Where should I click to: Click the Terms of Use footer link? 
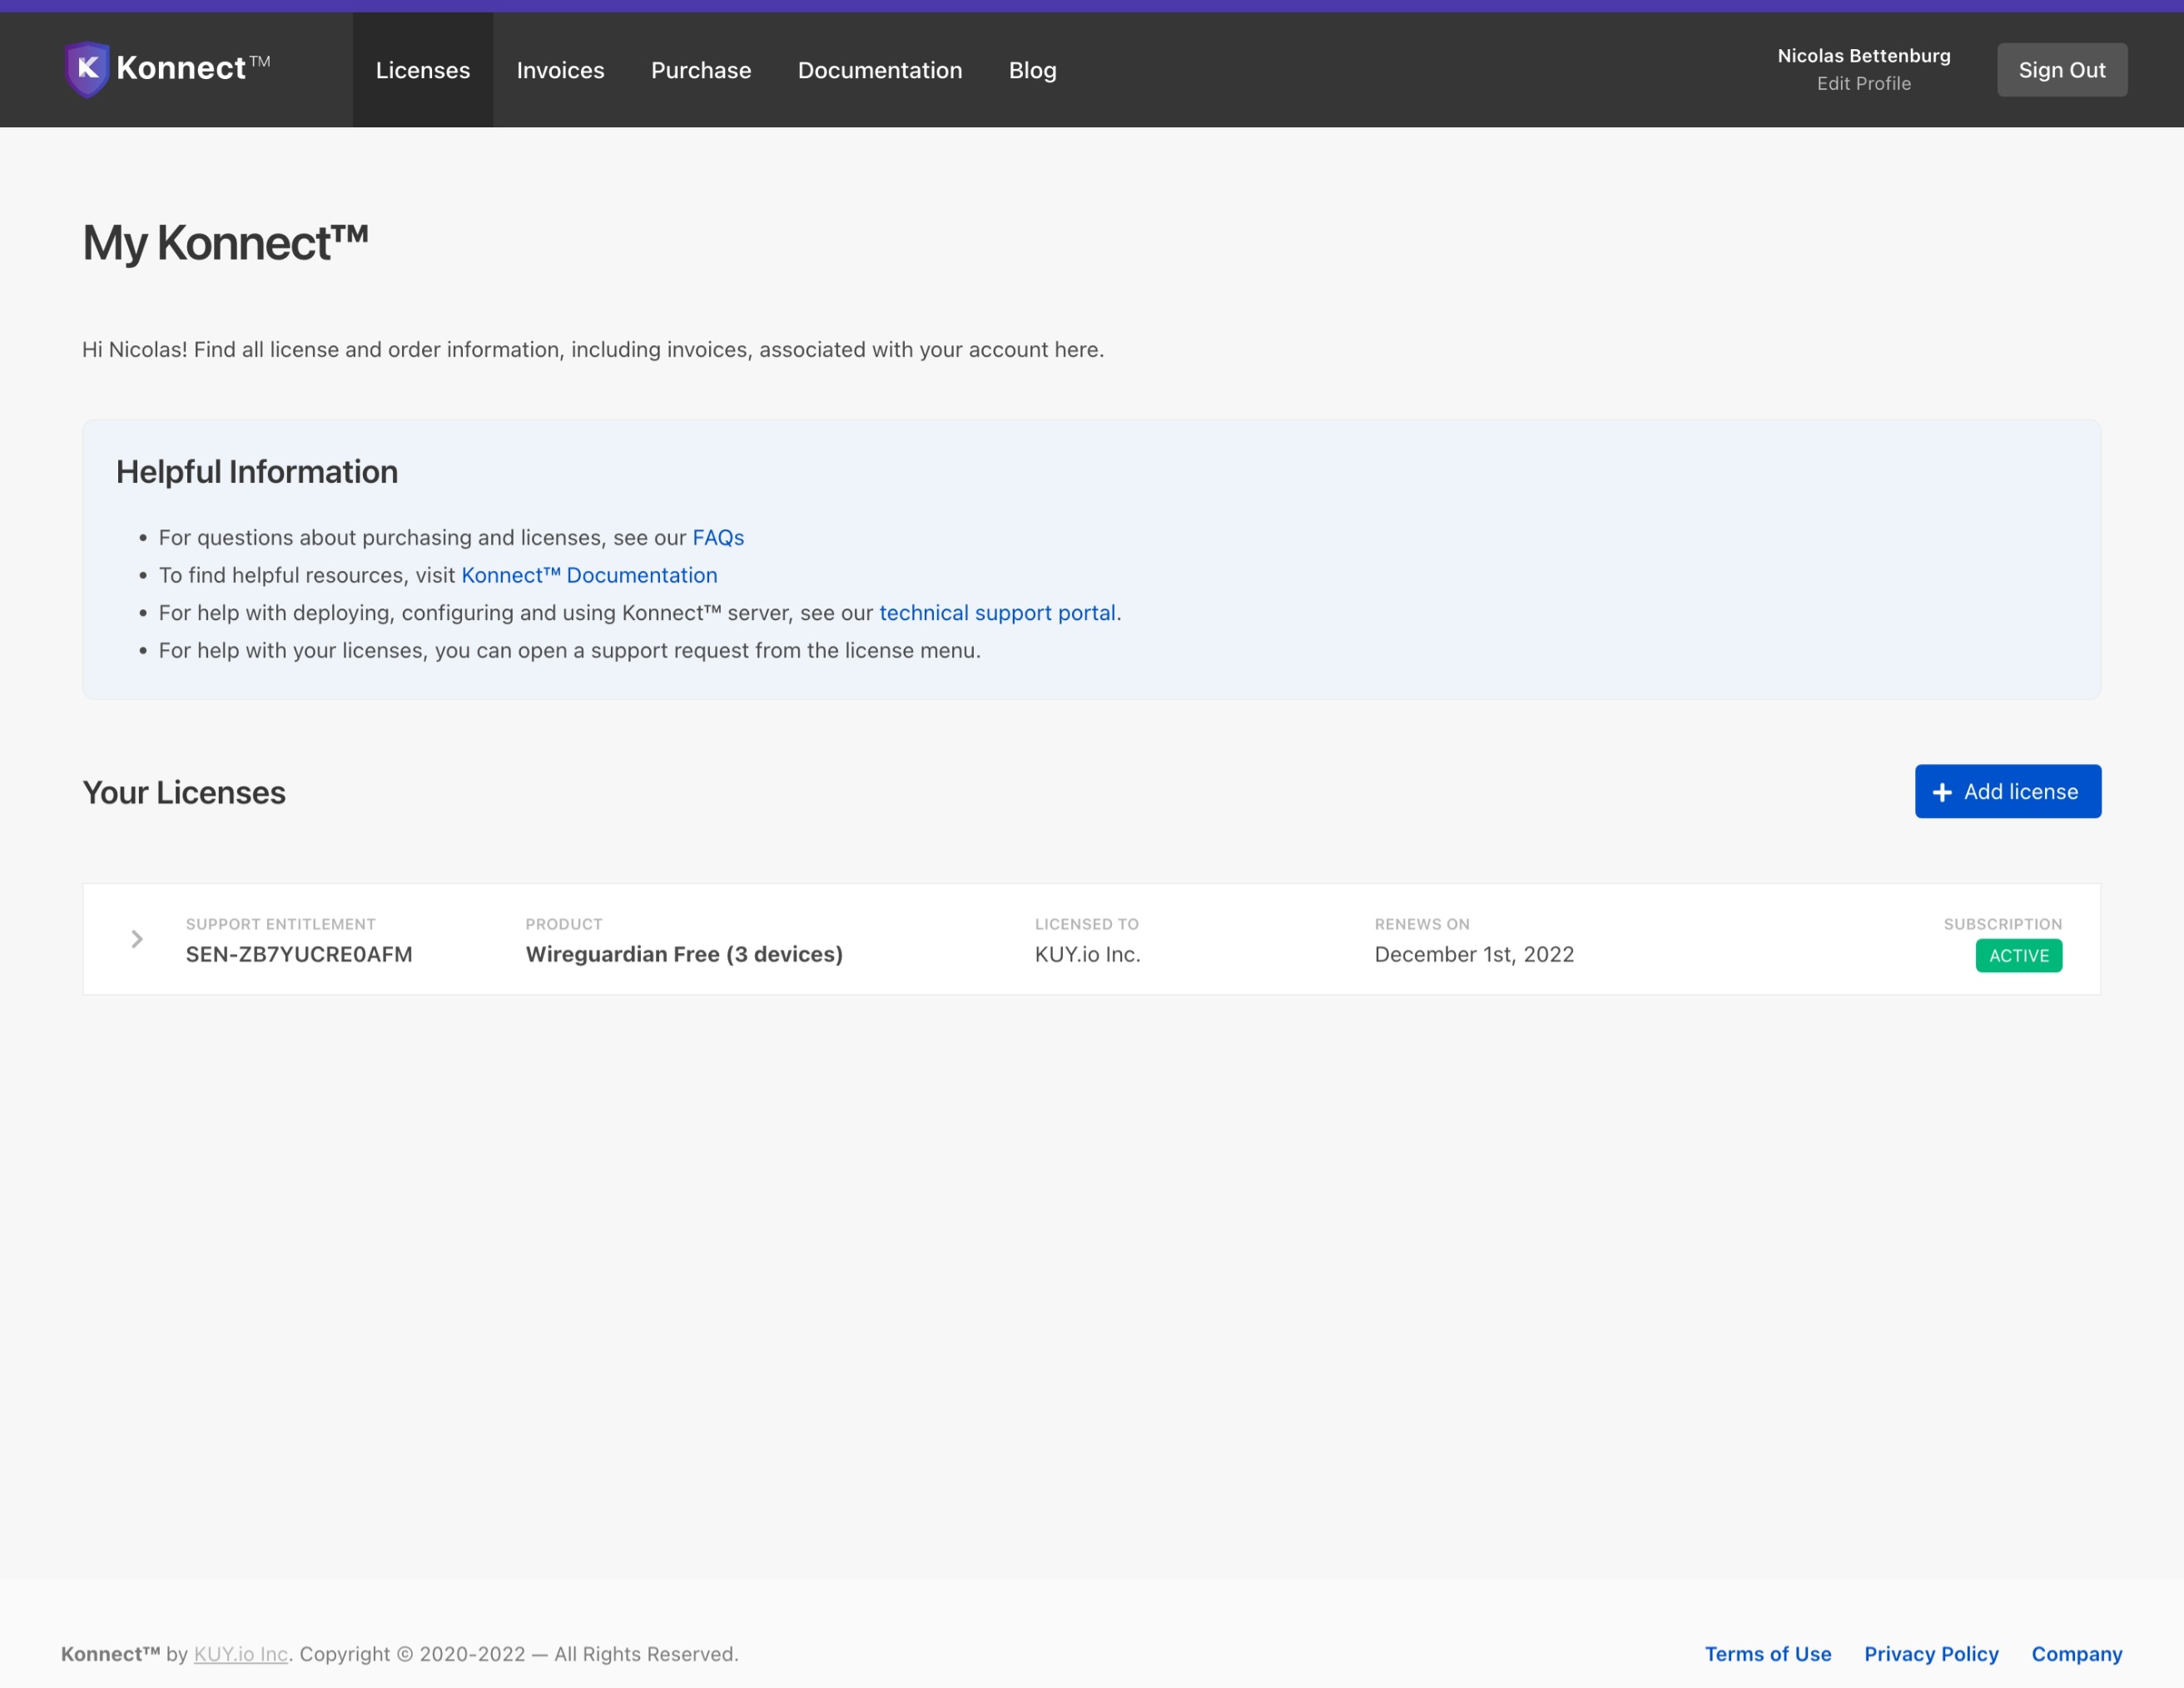[1765, 1652]
